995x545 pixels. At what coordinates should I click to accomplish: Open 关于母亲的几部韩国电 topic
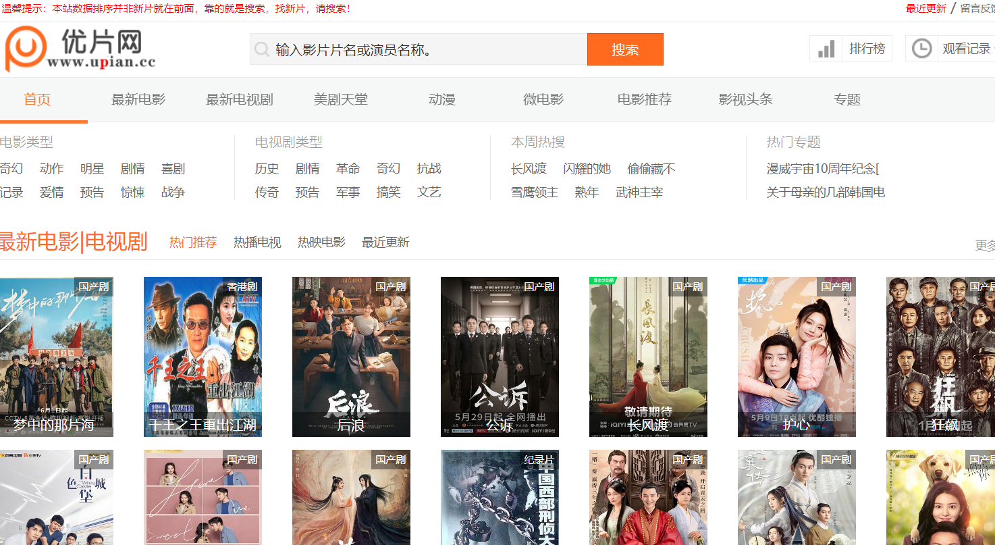point(826,192)
